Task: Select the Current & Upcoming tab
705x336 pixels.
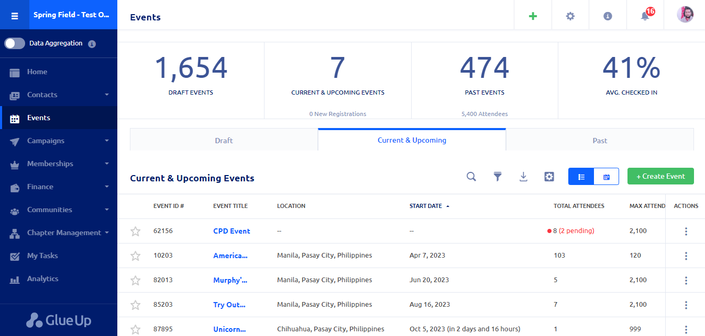Action: [412, 140]
